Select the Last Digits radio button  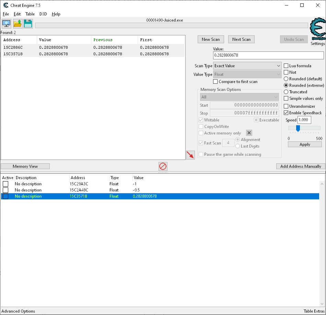pyautogui.click(x=238, y=146)
